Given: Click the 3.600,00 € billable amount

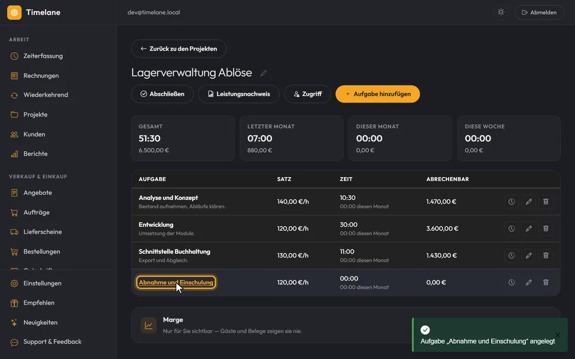Looking at the screenshot, I should [442, 229].
